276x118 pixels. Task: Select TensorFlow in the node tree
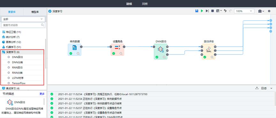tap(19, 83)
